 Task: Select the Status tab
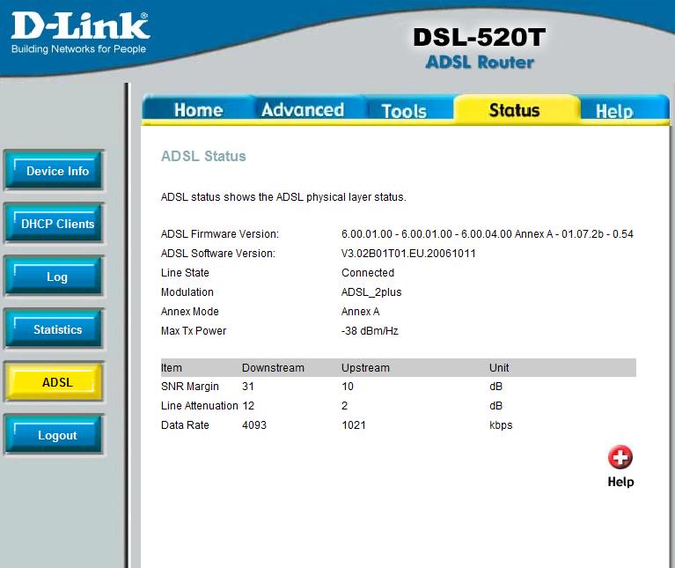pyautogui.click(x=515, y=110)
